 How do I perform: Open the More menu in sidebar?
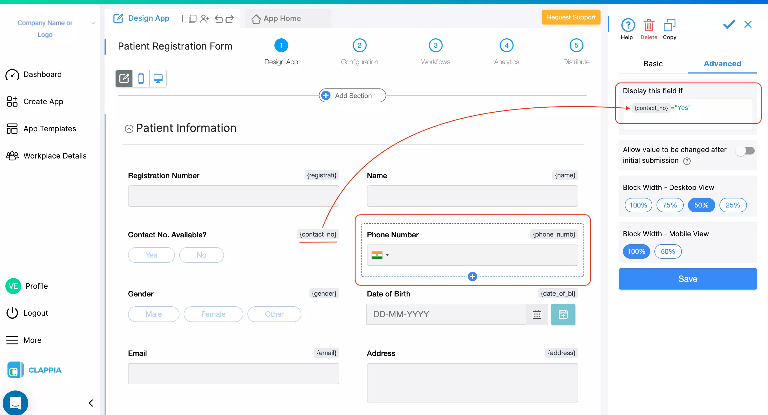[x=24, y=340]
